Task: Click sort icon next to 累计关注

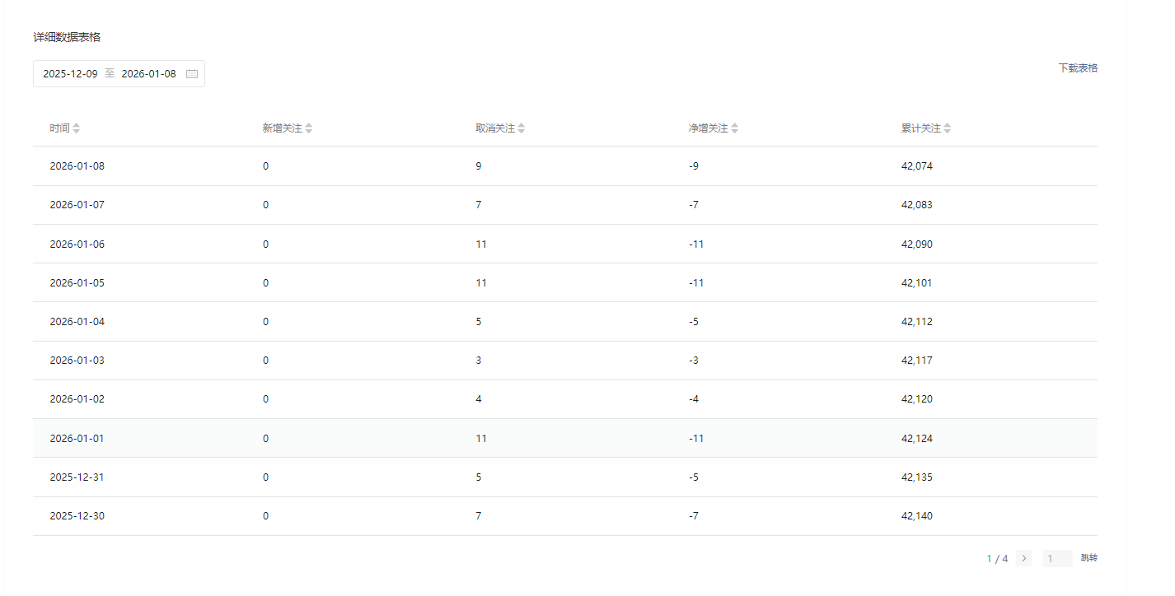Action: pyautogui.click(x=948, y=128)
